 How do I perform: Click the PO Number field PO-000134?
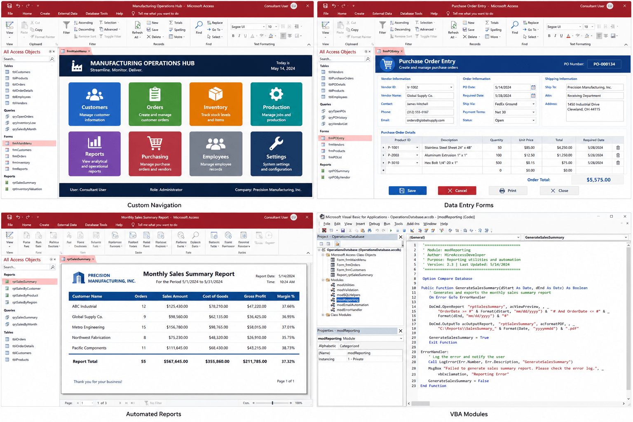(x=604, y=64)
